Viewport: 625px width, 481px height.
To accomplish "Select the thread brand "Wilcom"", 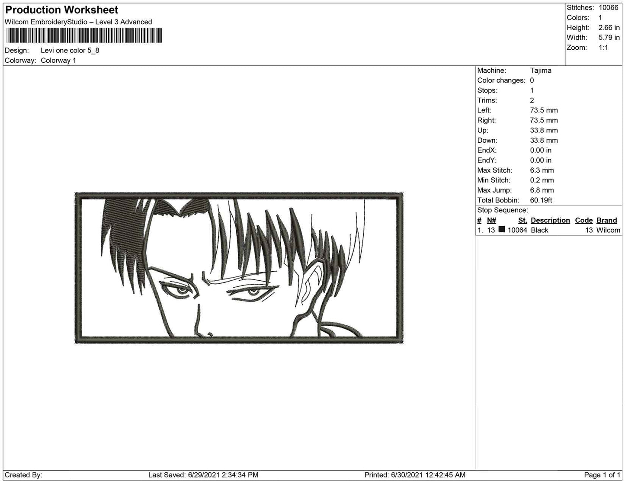I will tap(608, 230).
